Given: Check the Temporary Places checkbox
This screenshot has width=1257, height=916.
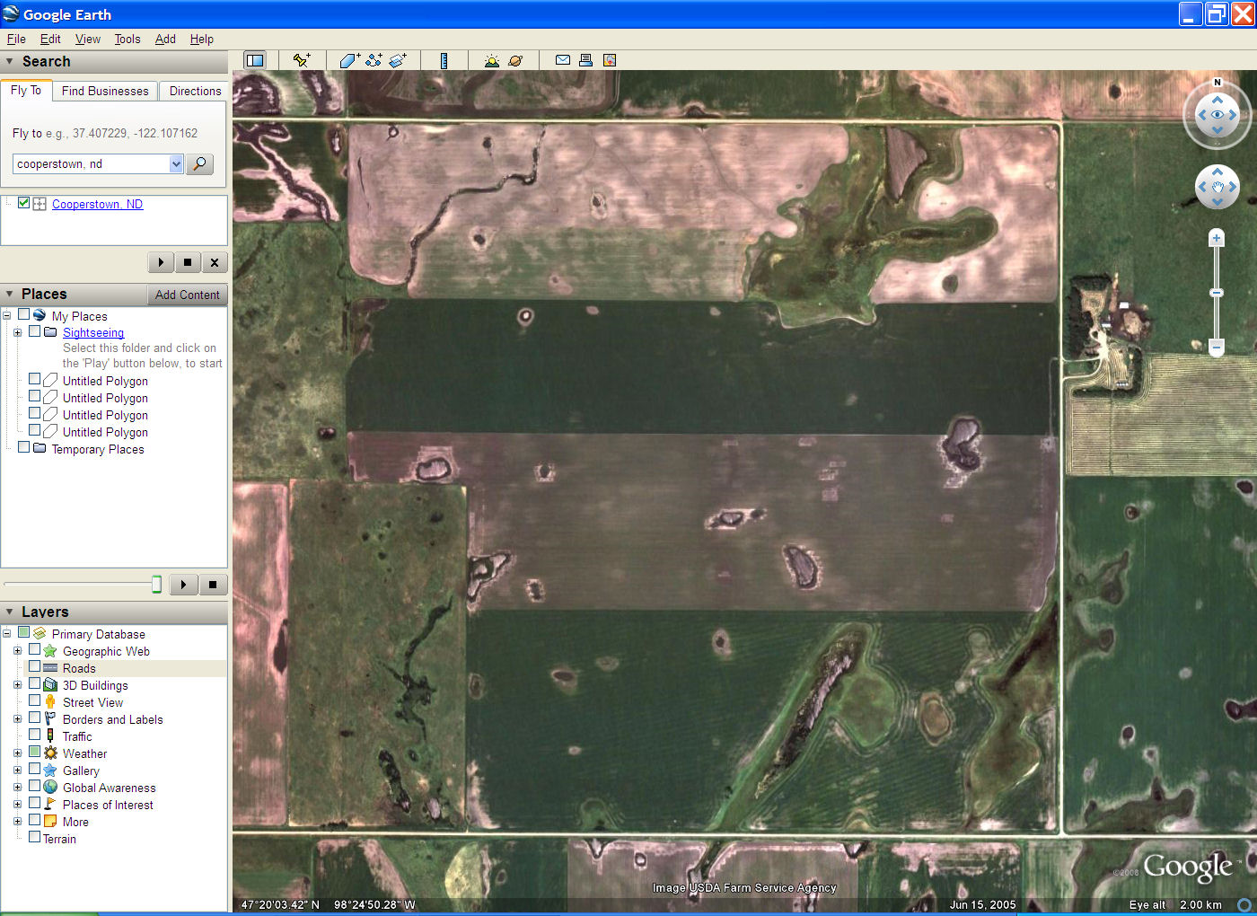Looking at the screenshot, I should tap(23, 448).
